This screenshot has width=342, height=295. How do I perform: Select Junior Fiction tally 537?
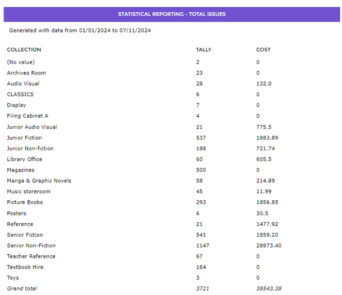click(x=201, y=137)
